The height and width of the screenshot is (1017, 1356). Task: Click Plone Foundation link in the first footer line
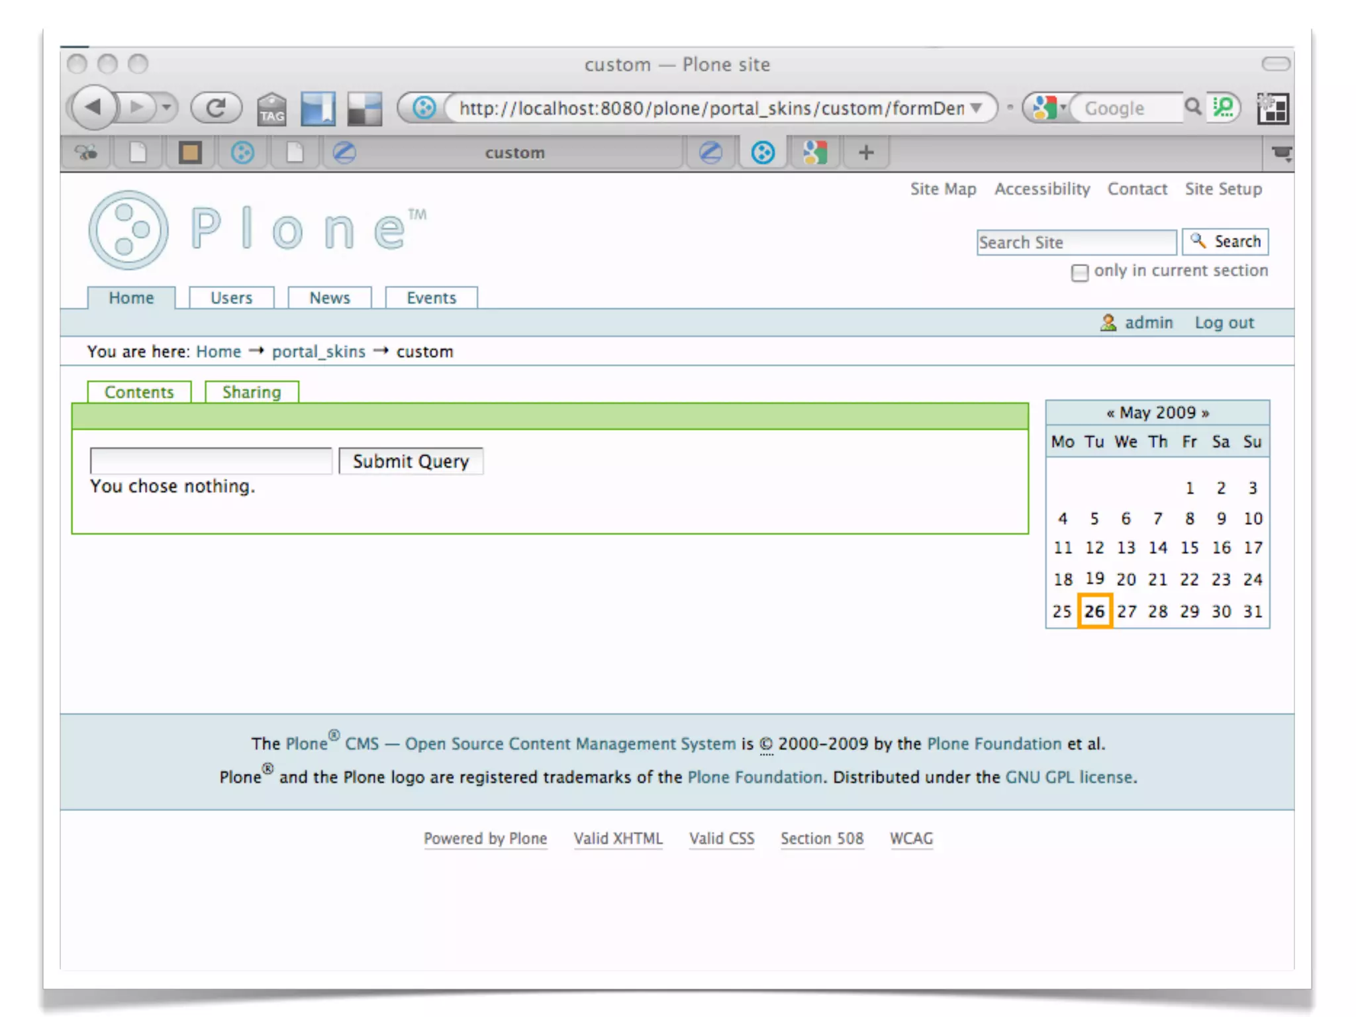pos(994,744)
